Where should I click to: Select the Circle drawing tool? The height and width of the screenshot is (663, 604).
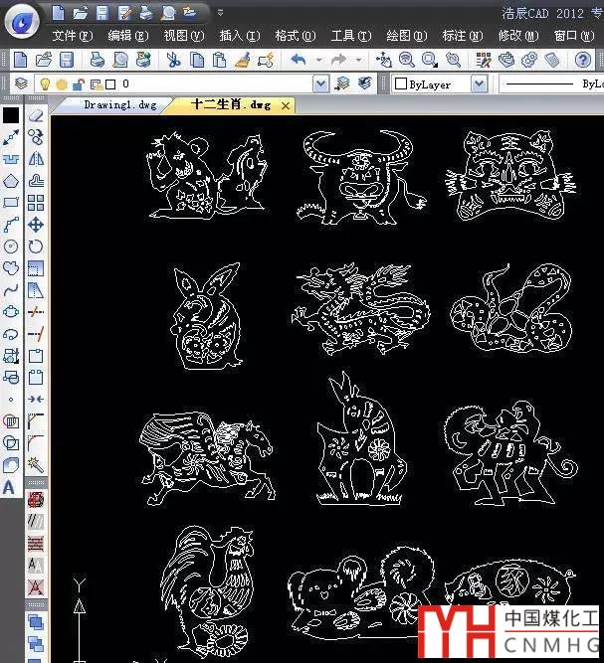[x=11, y=247]
